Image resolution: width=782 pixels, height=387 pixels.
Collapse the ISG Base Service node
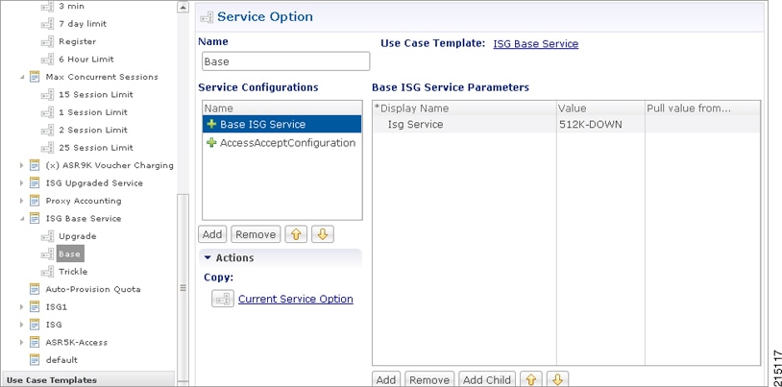tap(21, 218)
